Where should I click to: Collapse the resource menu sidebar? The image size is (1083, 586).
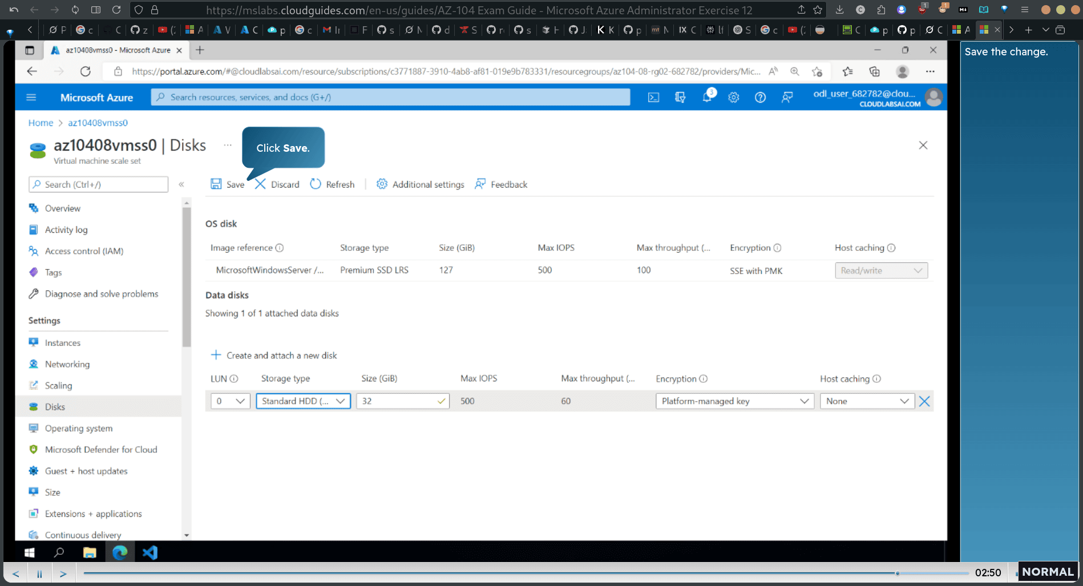pos(181,184)
